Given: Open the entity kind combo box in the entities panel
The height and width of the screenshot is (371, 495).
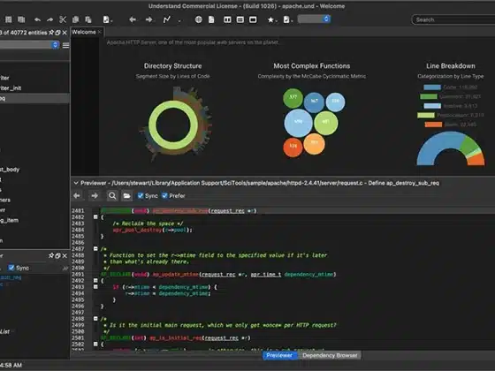Looking at the screenshot, I should coord(30,45).
